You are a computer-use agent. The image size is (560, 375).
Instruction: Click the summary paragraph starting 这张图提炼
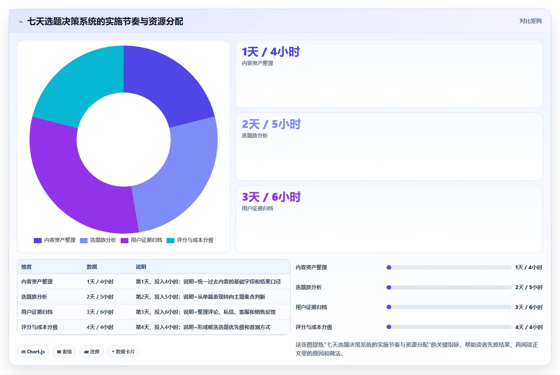pyautogui.click(x=417, y=349)
